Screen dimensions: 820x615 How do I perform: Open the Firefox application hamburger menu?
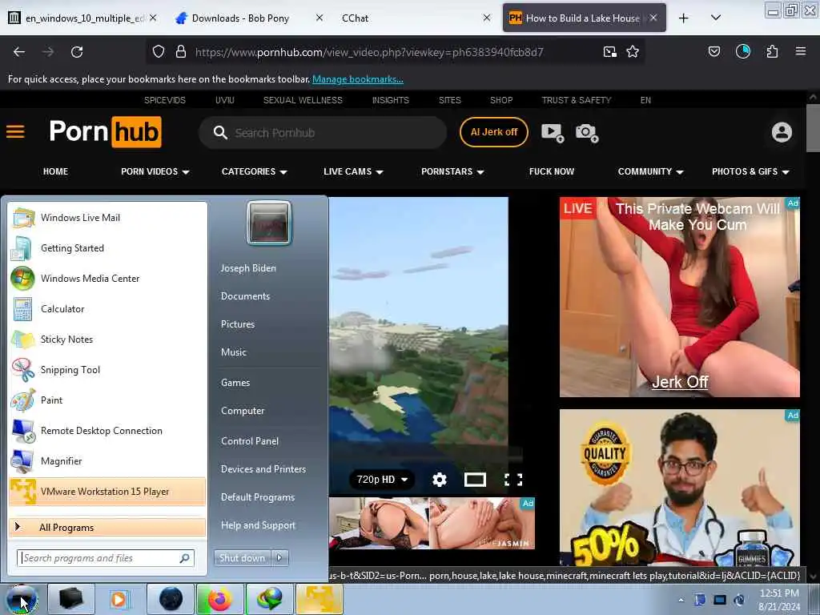801,52
